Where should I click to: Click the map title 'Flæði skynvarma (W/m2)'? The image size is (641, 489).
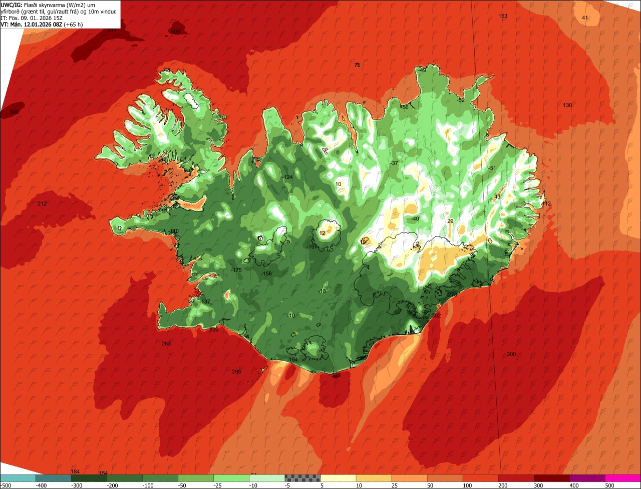(x=55, y=5)
